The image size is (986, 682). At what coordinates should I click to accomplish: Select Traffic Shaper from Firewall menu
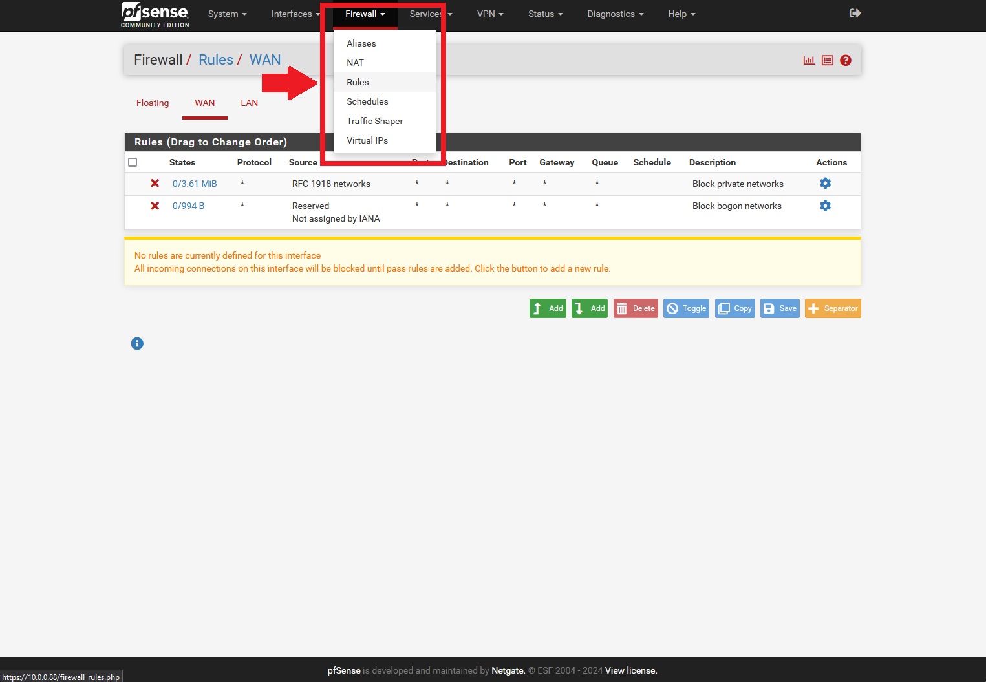pyautogui.click(x=385, y=121)
